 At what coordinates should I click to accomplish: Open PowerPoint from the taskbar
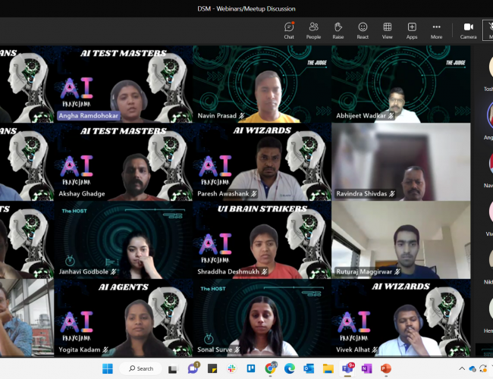(x=385, y=368)
